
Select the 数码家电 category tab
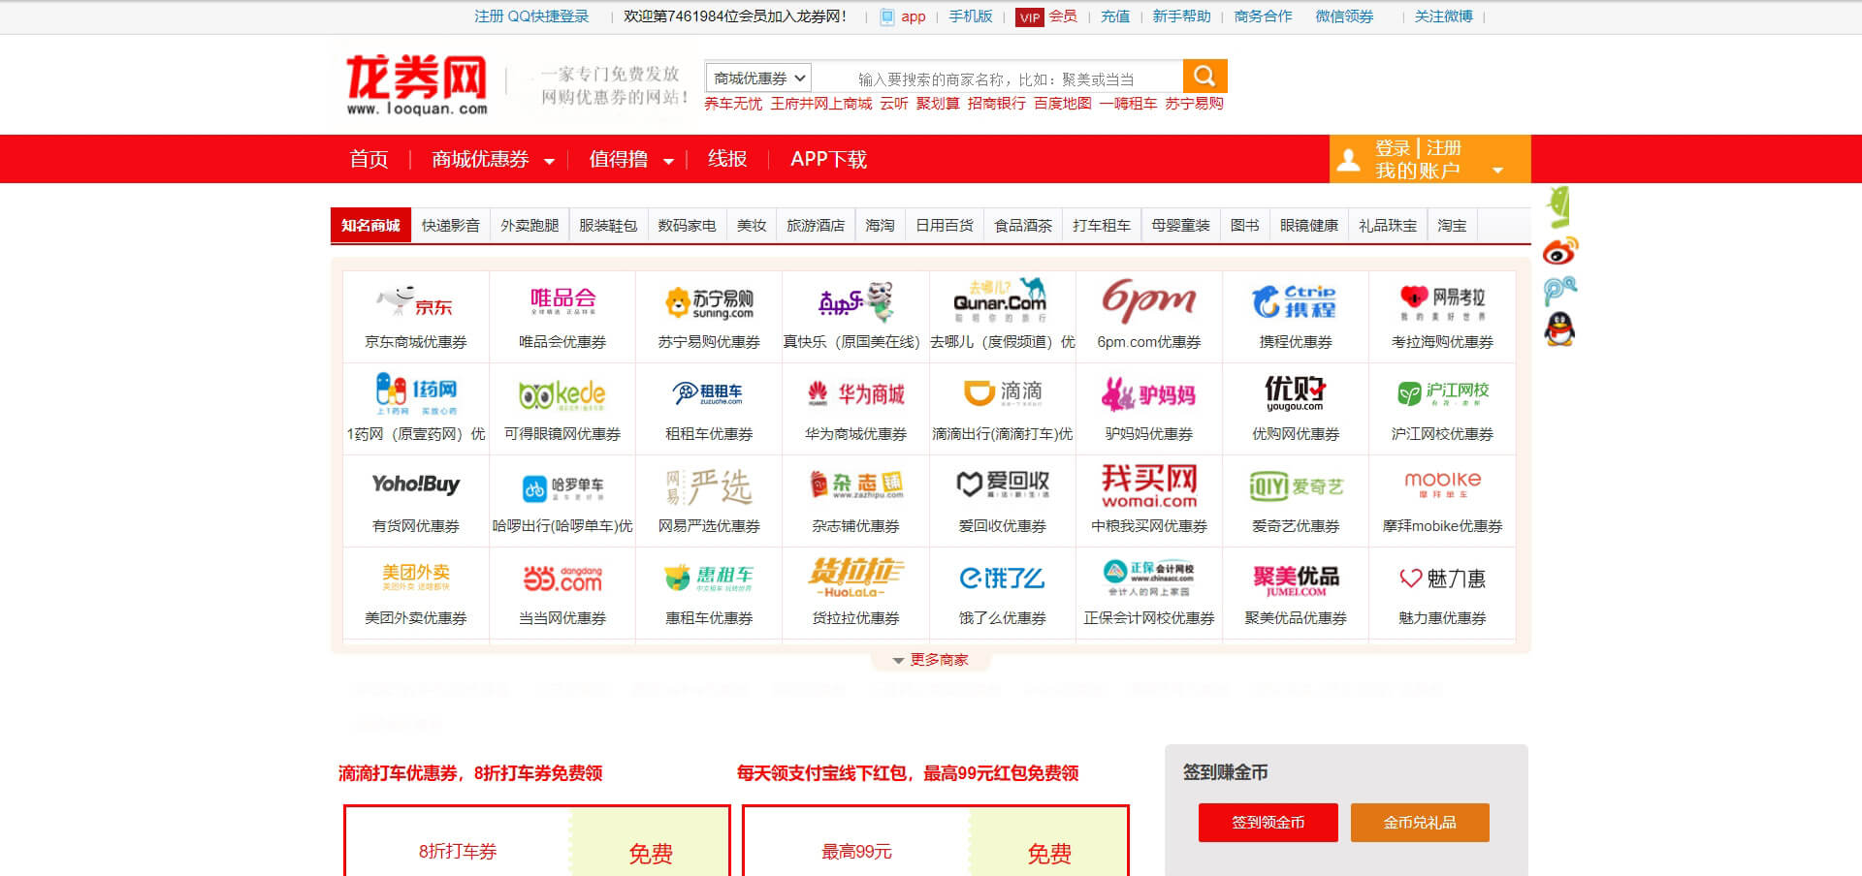[x=687, y=225]
